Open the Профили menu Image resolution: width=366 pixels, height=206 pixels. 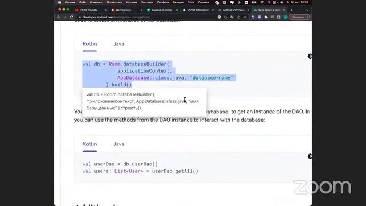[x=163, y=2]
